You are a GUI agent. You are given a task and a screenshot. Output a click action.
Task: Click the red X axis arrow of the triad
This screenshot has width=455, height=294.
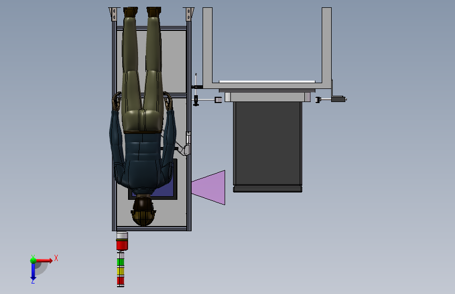click(x=44, y=261)
